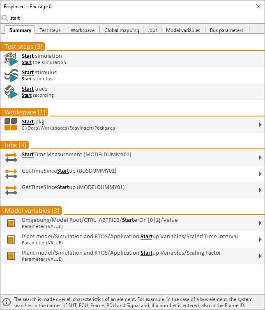Expand the Start.pkg row arrow
Viewport: 265px width, 310px height.
pyautogui.click(x=260, y=125)
